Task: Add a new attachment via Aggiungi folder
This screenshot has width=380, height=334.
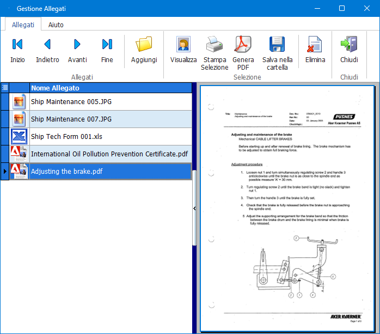Action: click(x=144, y=50)
